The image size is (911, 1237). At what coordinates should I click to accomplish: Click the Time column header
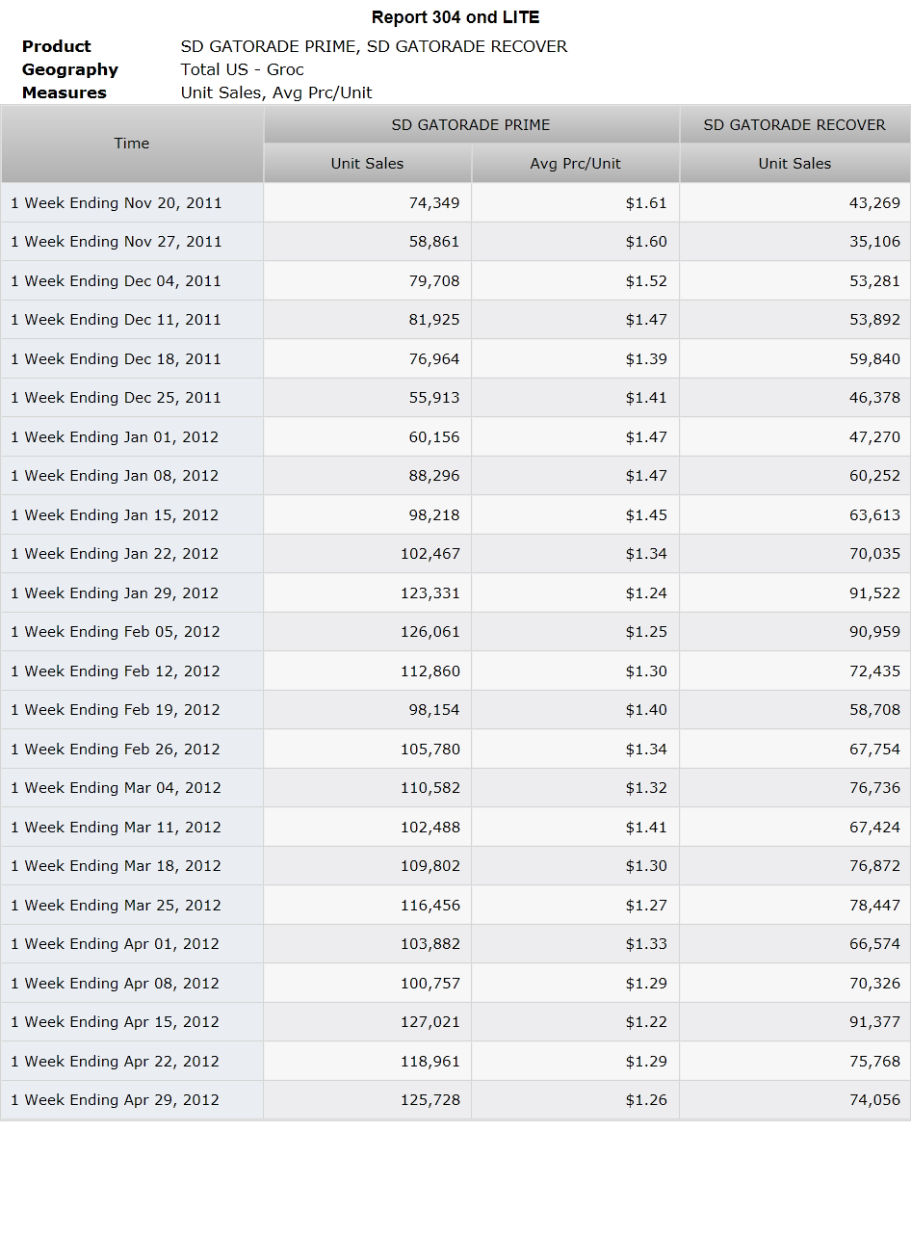pyautogui.click(x=132, y=144)
